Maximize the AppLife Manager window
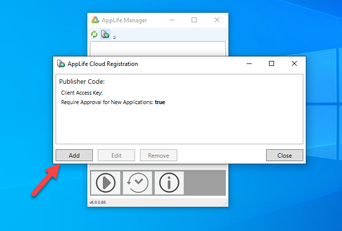342x231 pixels. pos(194,20)
